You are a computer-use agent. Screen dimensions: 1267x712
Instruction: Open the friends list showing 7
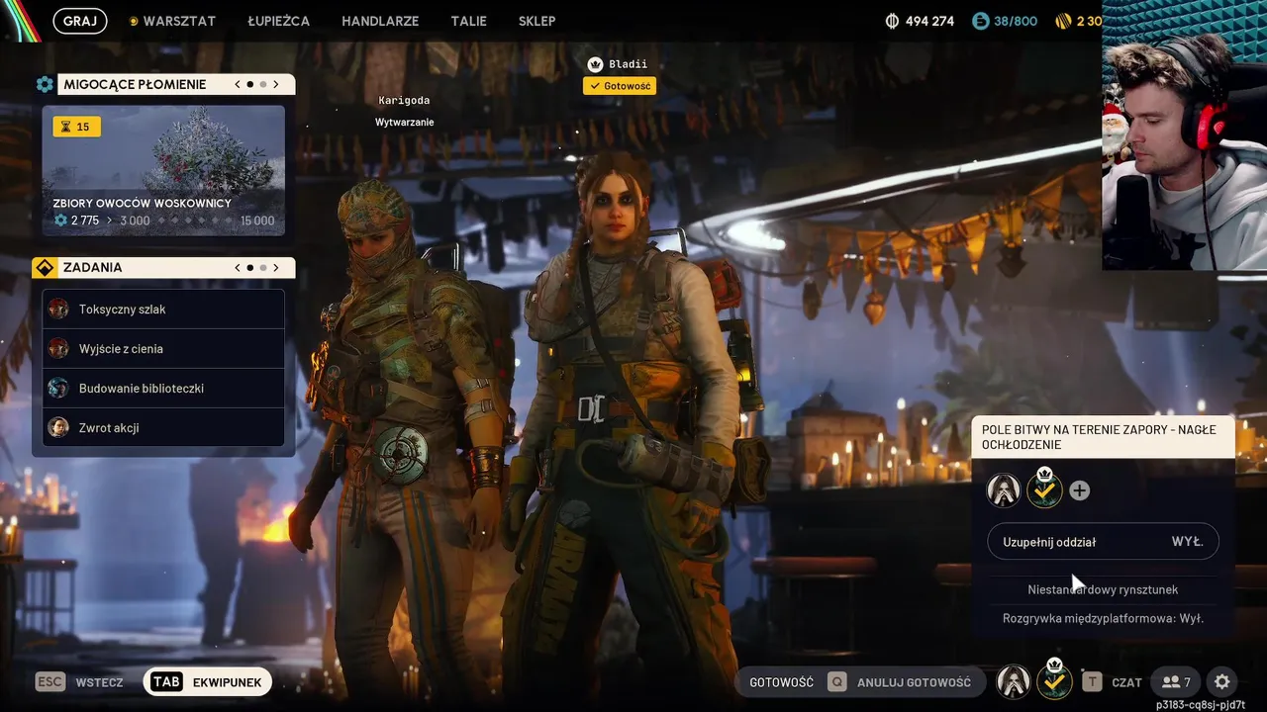coord(1177,682)
